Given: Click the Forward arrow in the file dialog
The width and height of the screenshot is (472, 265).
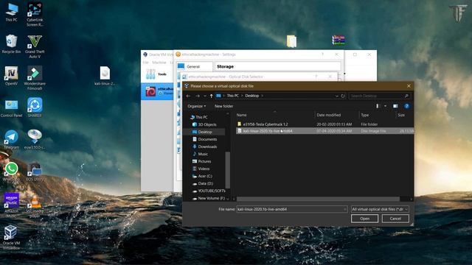Looking at the screenshot, I should tap(198, 96).
